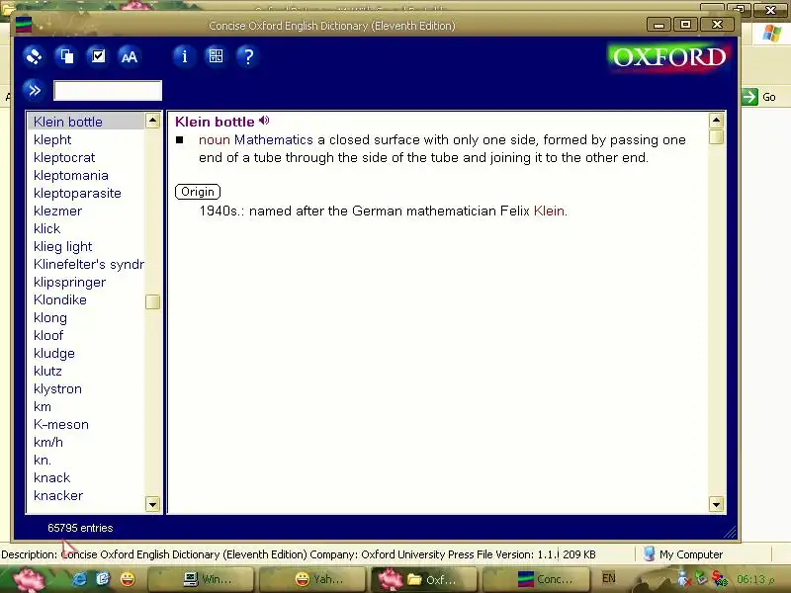Click the first round toolbar icon left of copy
The image size is (791, 593).
click(x=34, y=56)
